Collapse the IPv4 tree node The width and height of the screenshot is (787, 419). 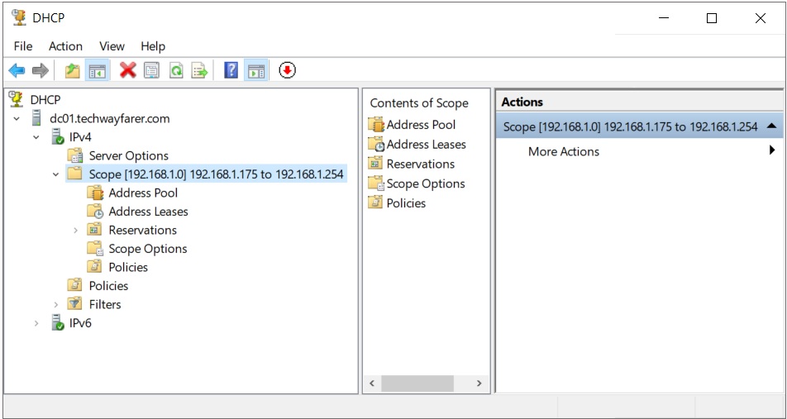(36, 137)
